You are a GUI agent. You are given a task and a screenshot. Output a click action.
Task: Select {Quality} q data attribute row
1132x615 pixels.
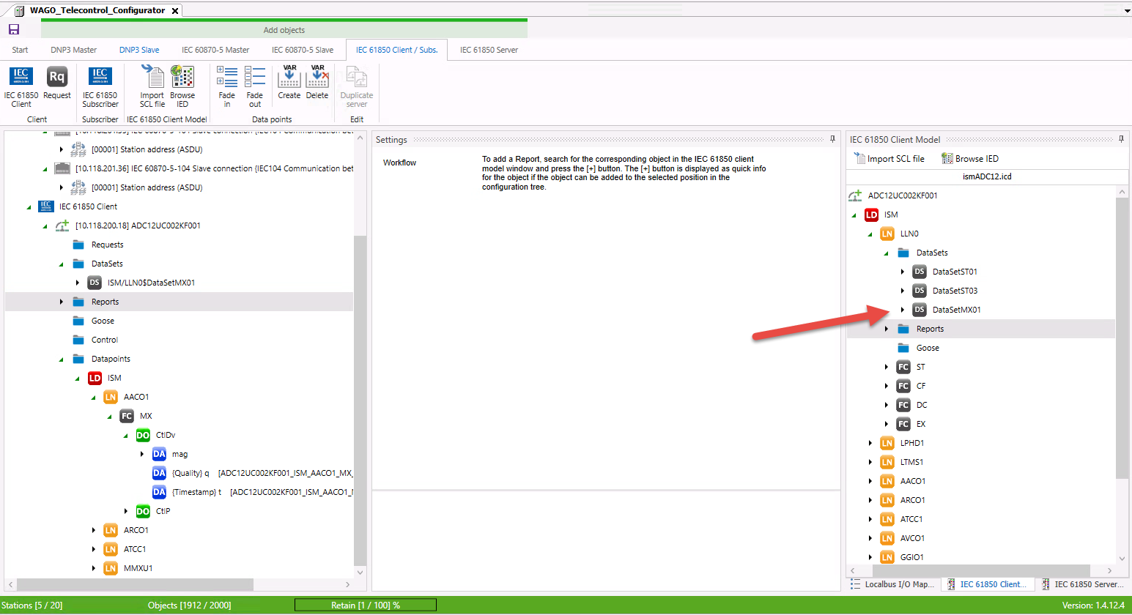pyautogui.click(x=252, y=473)
